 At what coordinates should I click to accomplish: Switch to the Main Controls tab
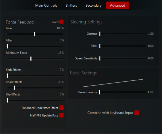click(46, 5)
